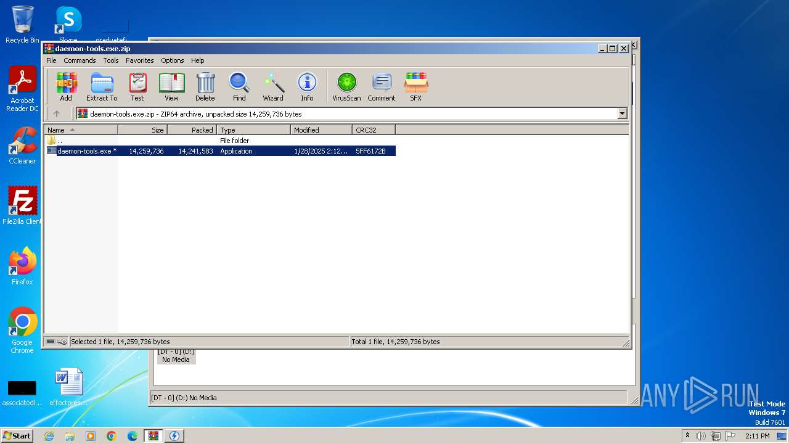Open Internet Explorer from taskbar

pyautogui.click(x=49, y=436)
